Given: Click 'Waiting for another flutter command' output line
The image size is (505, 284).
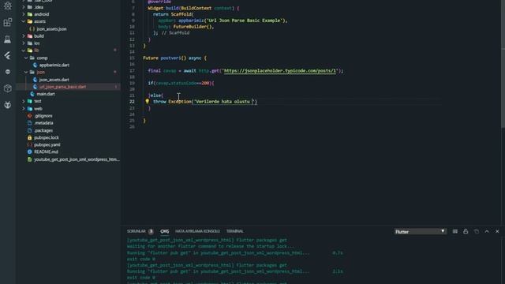Looking at the screenshot, I should tap(211, 246).
